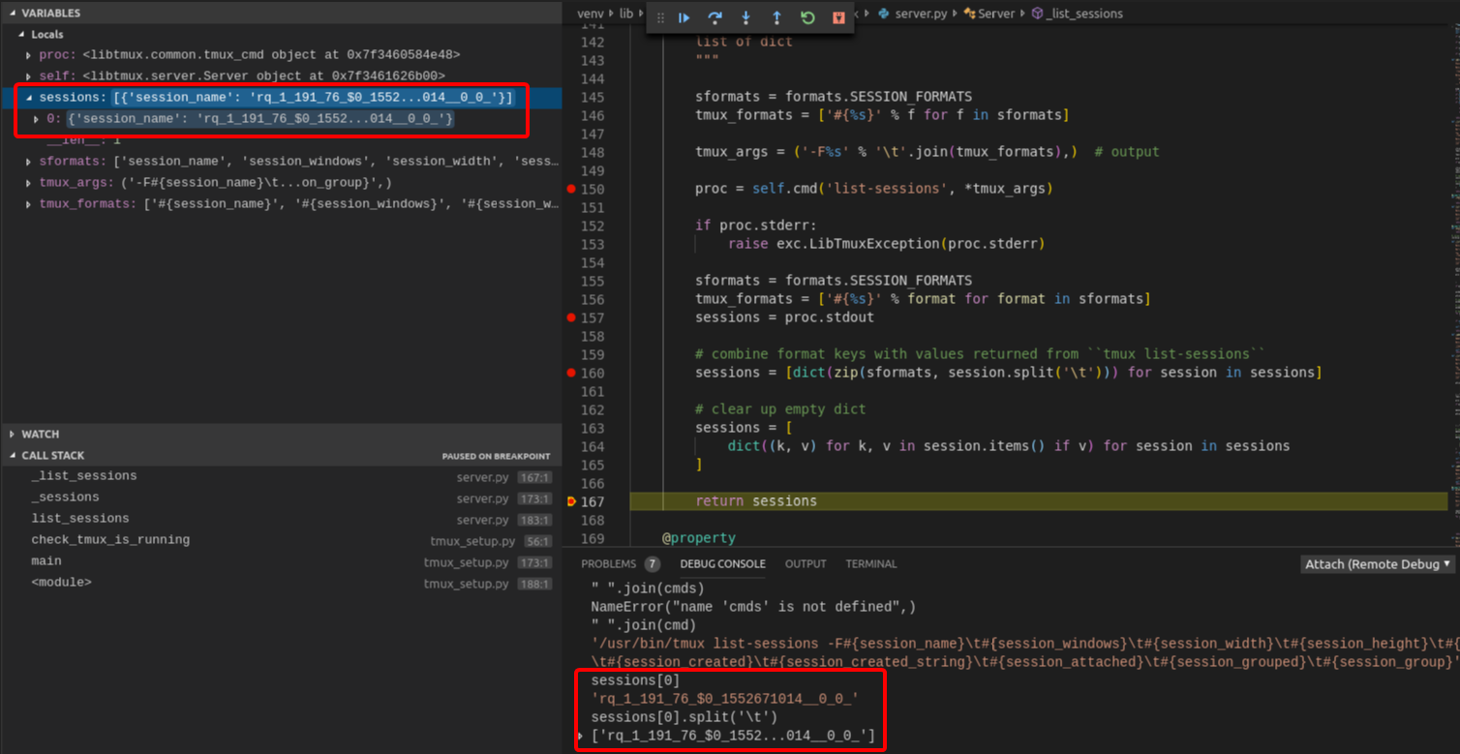Screen dimensions: 1460x754
Task: Open the TERMINAL tab
Action: coord(871,564)
